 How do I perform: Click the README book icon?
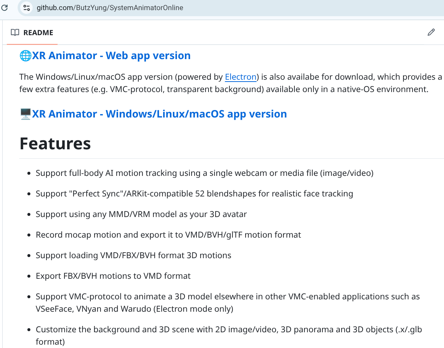[x=15, y=33]
